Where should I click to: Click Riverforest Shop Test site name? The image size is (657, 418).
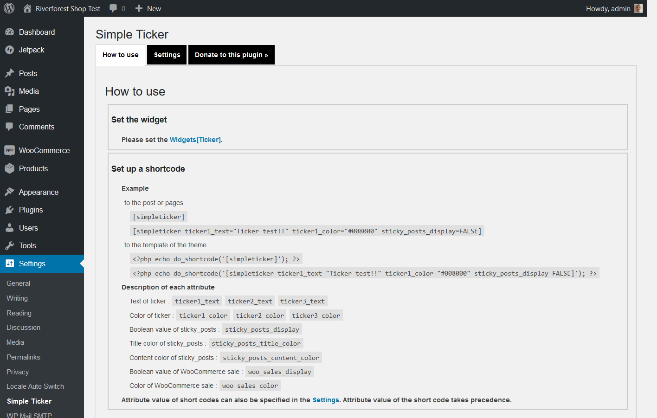point(68,9)
